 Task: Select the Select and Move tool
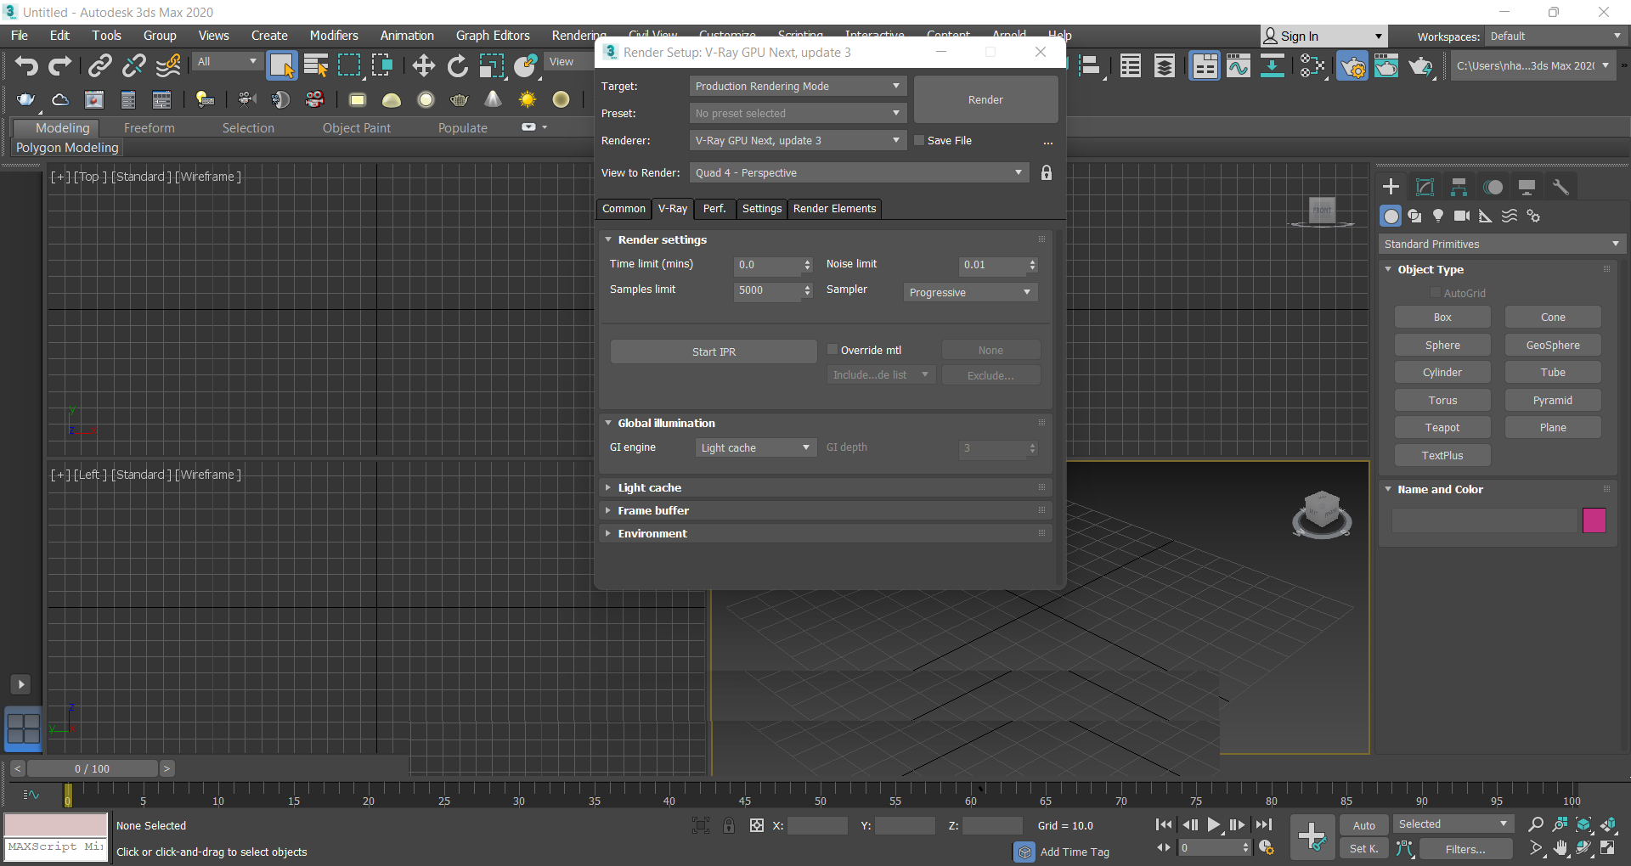[423, 65]
